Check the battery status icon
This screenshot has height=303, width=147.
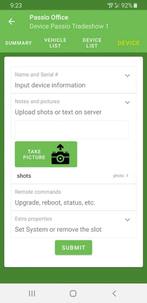(x=136, y=6)
